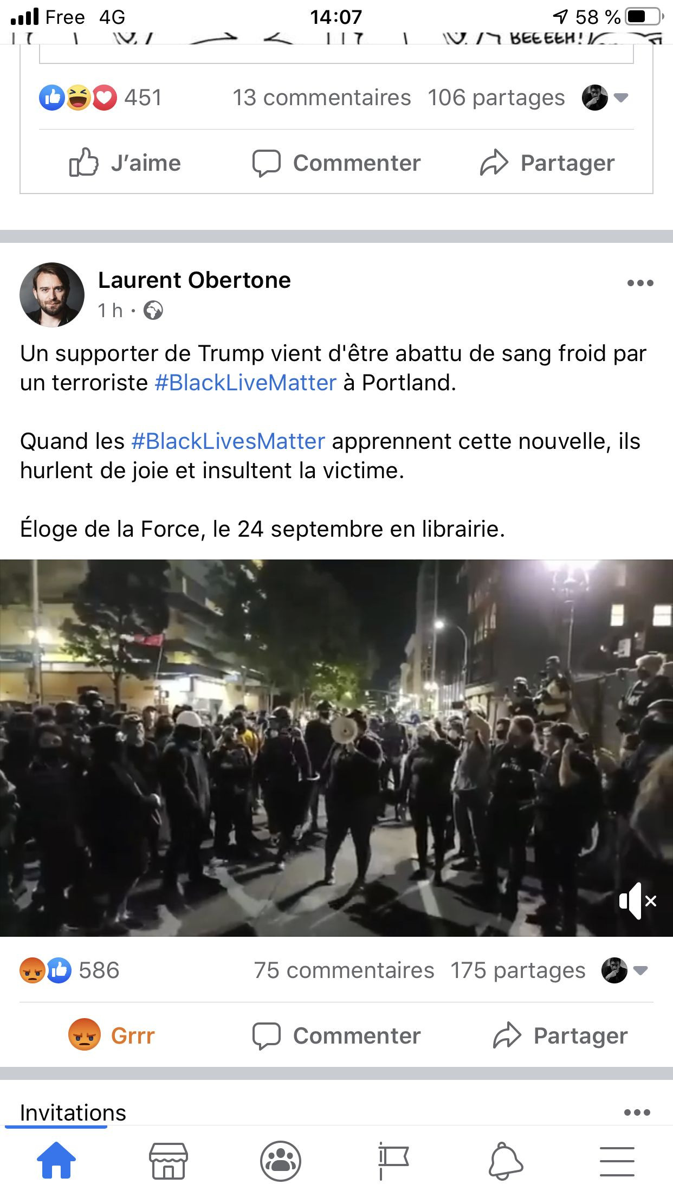Viewport: 673px width, 1197px height.
Task: Unmute the video with speaker icon
Action: coord(638,900)
